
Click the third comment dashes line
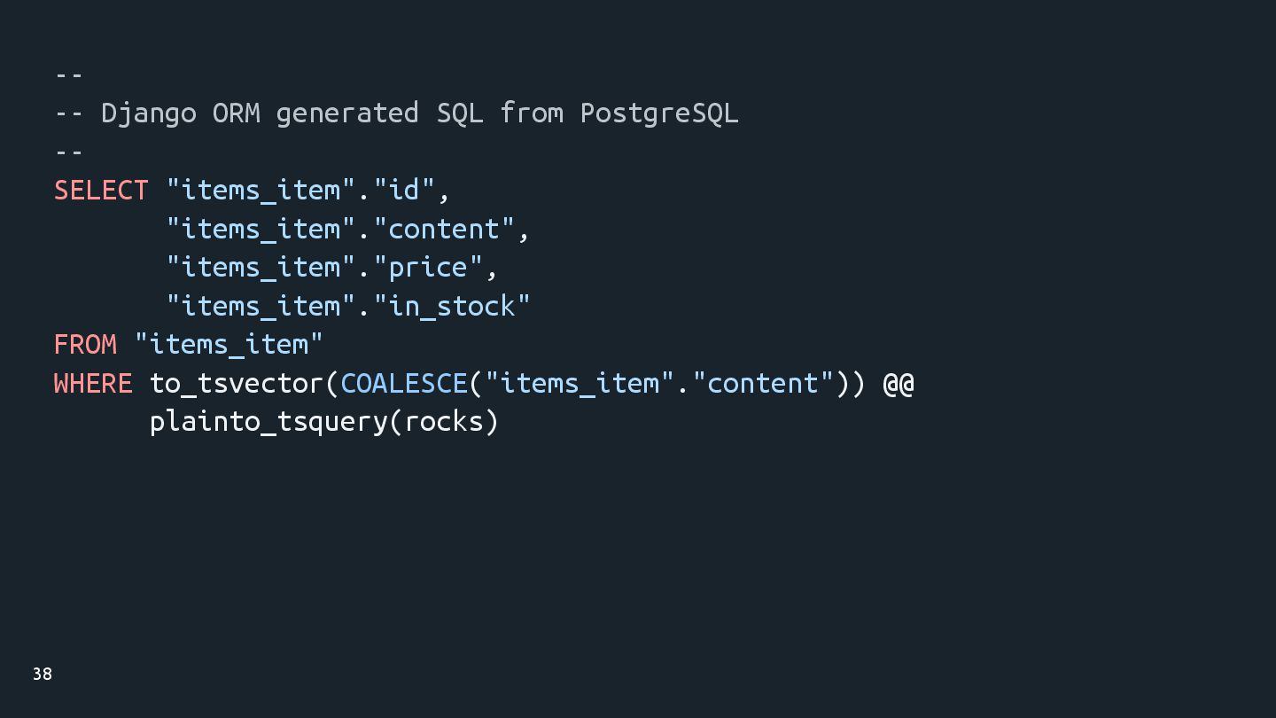tap(69, 152)
